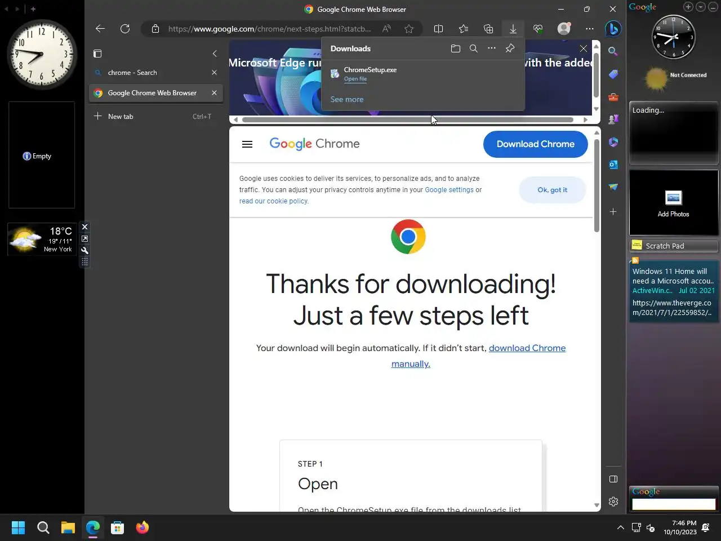Open sidebar settings gear
Image resolution: width=721 pixels, height=541 pixels.
point(613,502)
